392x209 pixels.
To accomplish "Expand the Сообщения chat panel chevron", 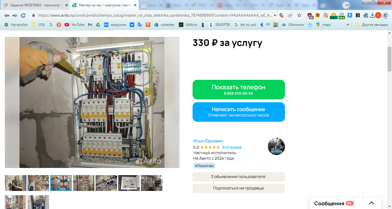I will point(372,203).
